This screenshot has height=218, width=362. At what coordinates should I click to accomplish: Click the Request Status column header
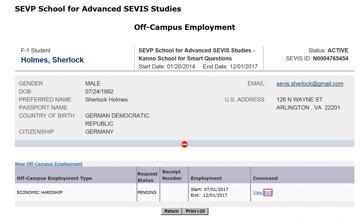click(148, 177)
